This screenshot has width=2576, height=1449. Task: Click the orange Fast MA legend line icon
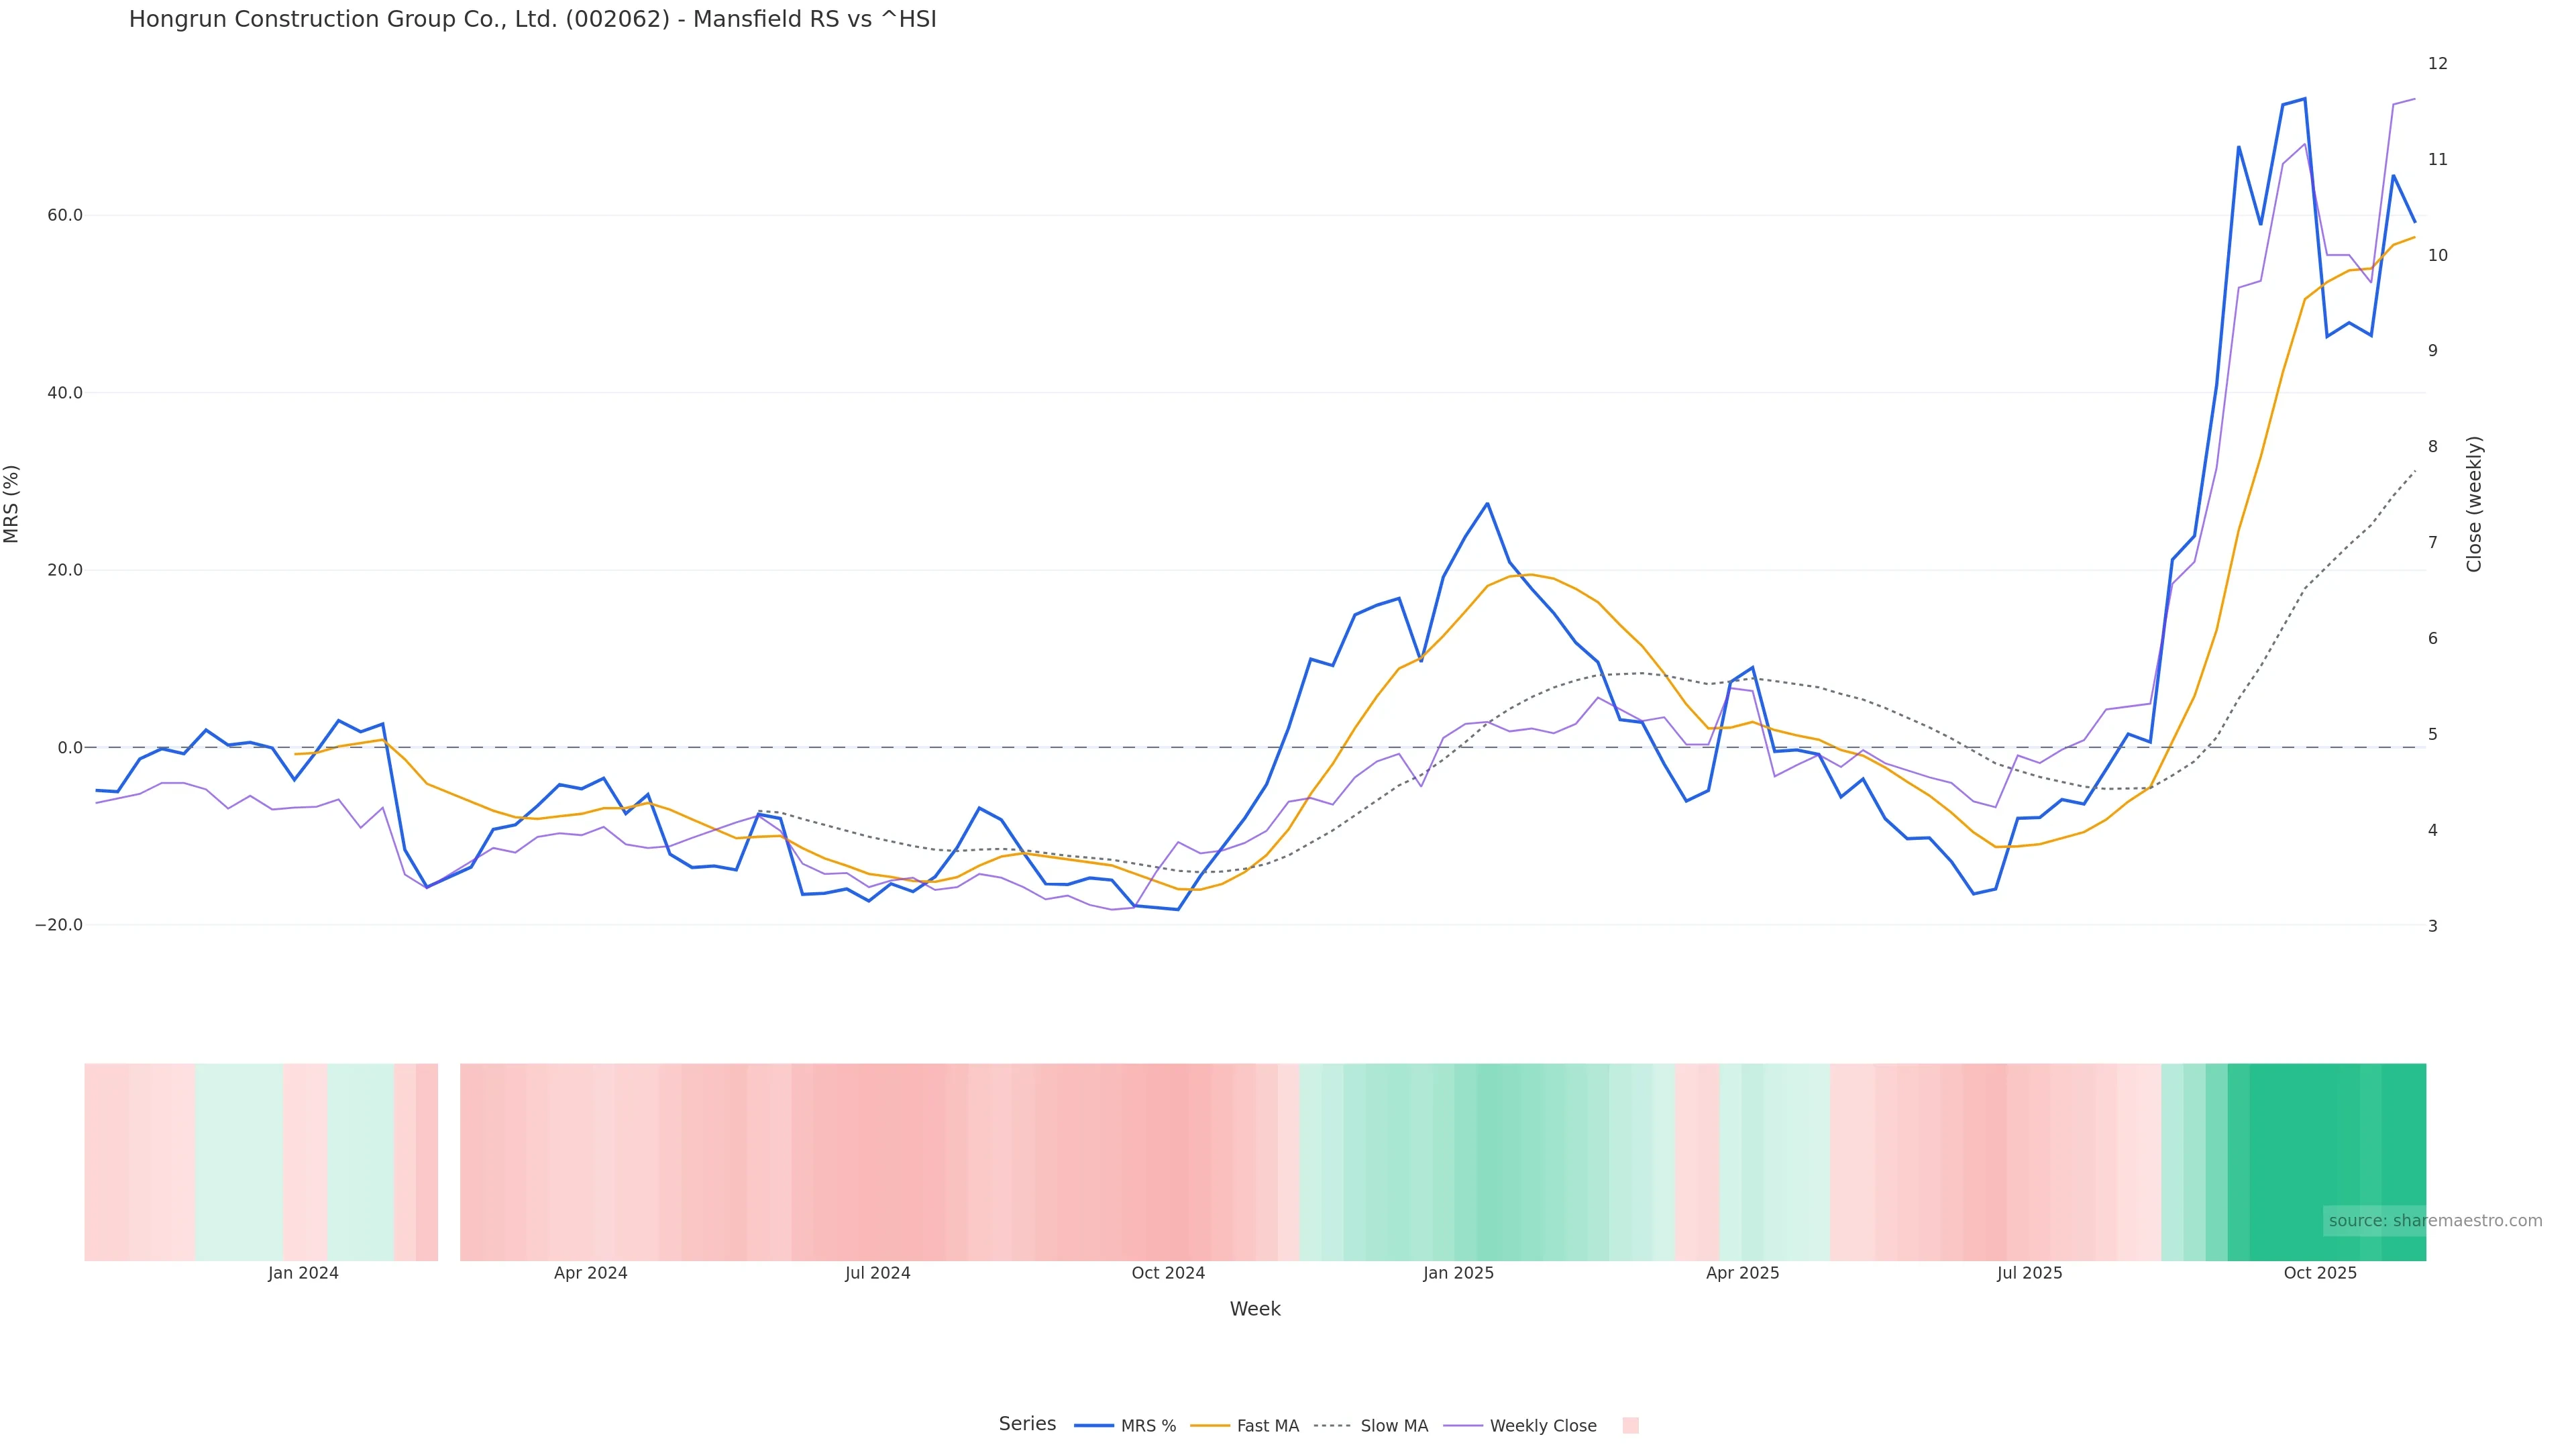(1210, 1426)
